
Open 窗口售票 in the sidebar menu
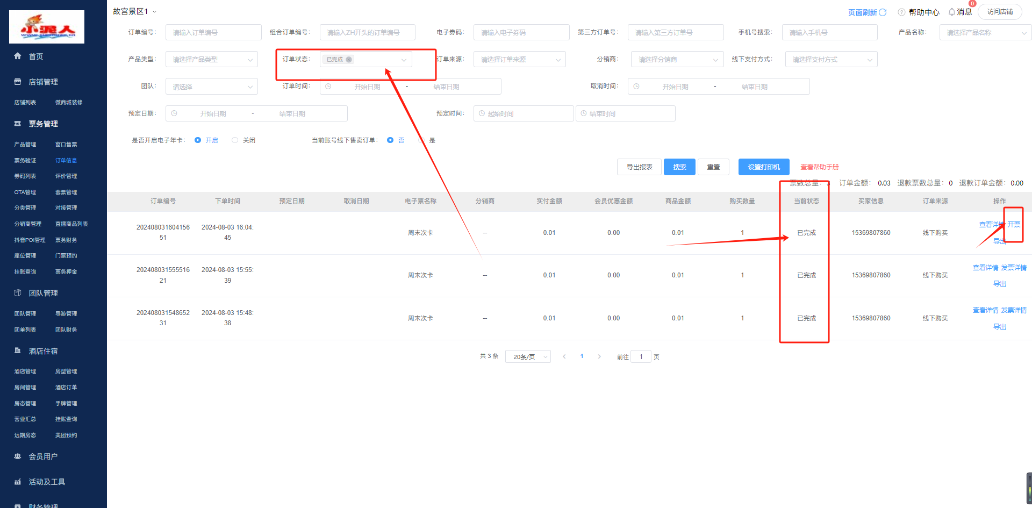pos(66,145)
